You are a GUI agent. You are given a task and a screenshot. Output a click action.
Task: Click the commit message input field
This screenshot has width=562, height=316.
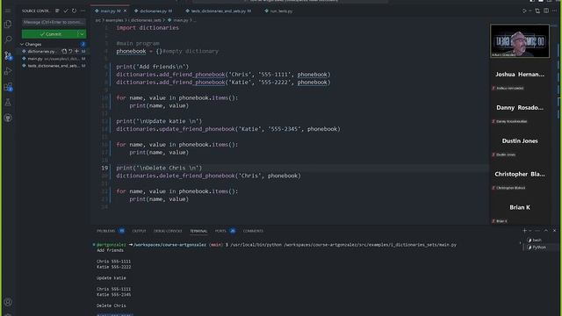click(x=54, y=22)
